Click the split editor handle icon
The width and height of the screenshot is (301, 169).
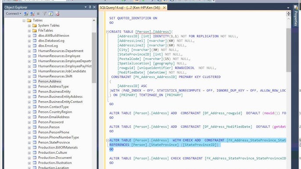click(x=288, y=14)
